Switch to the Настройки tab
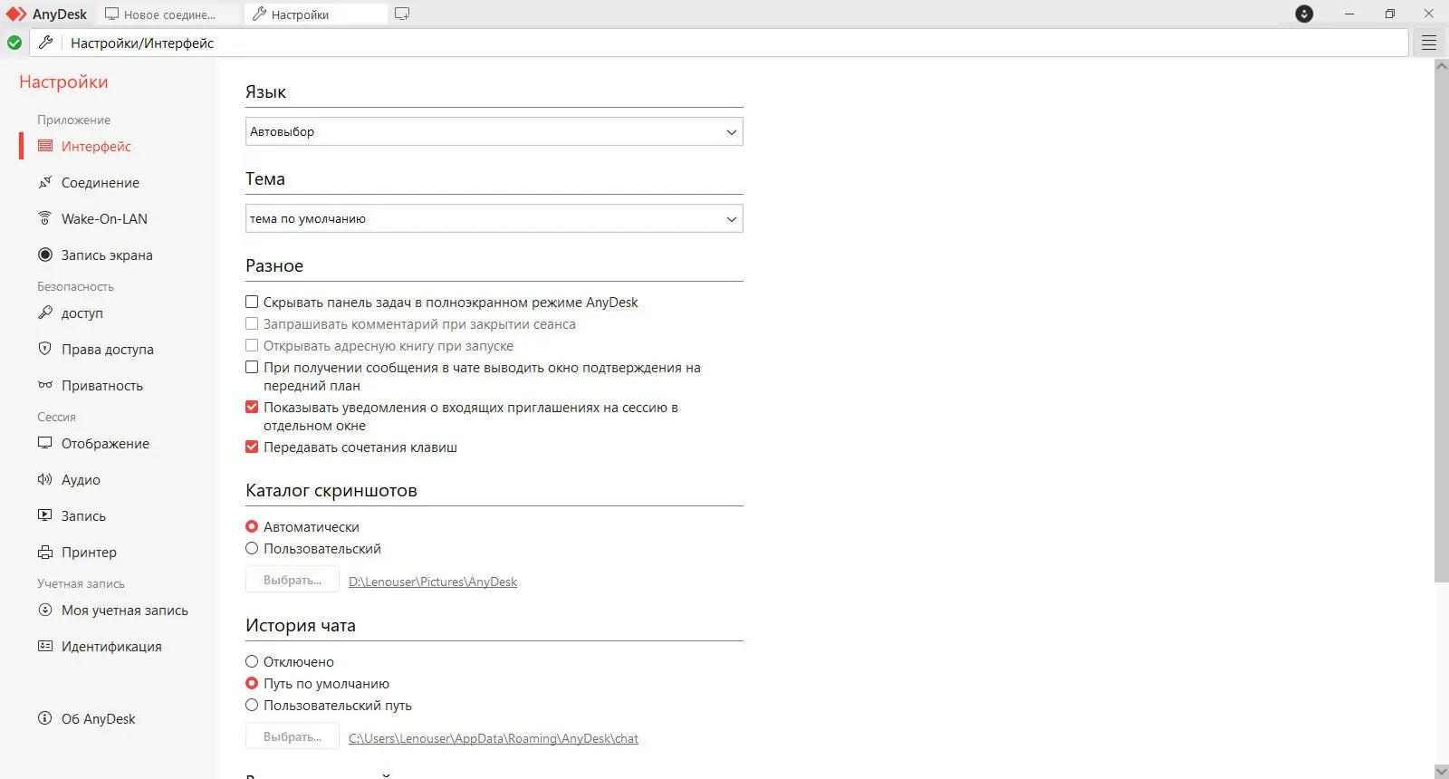 [x=316, y=14]
